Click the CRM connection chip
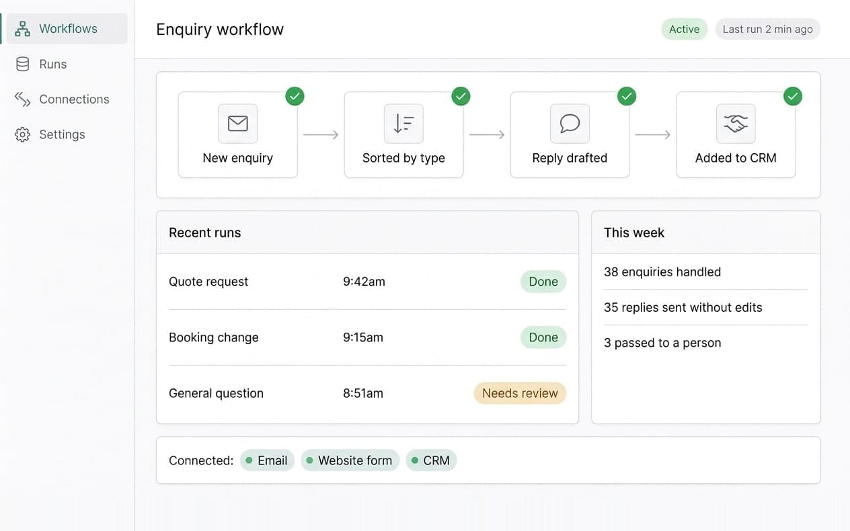The height and width of the screenshot is (531, 850). (x=431, y=460)
